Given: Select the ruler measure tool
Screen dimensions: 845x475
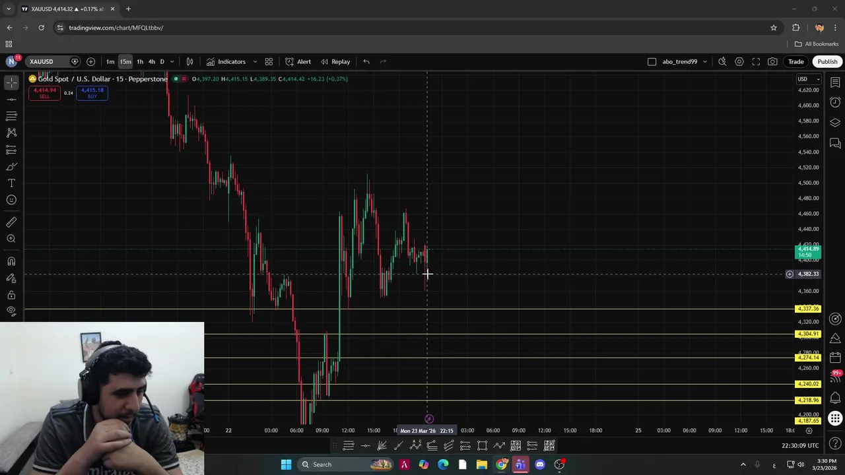Looking at the screenshot, I should [11, 222].
